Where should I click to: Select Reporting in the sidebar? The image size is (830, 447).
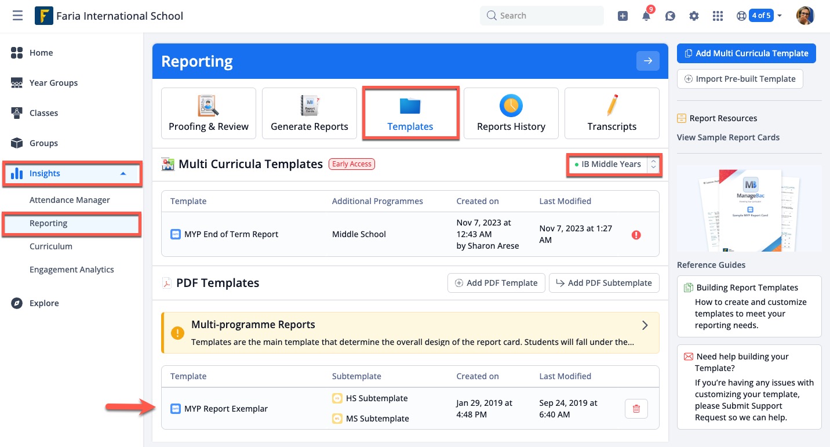tap(49, 223)
